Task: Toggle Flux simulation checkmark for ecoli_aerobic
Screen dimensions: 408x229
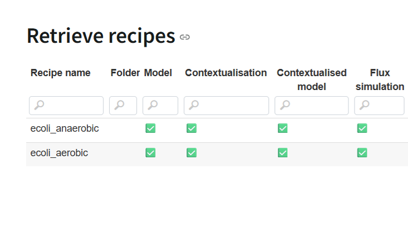Action: coord(362,152)
